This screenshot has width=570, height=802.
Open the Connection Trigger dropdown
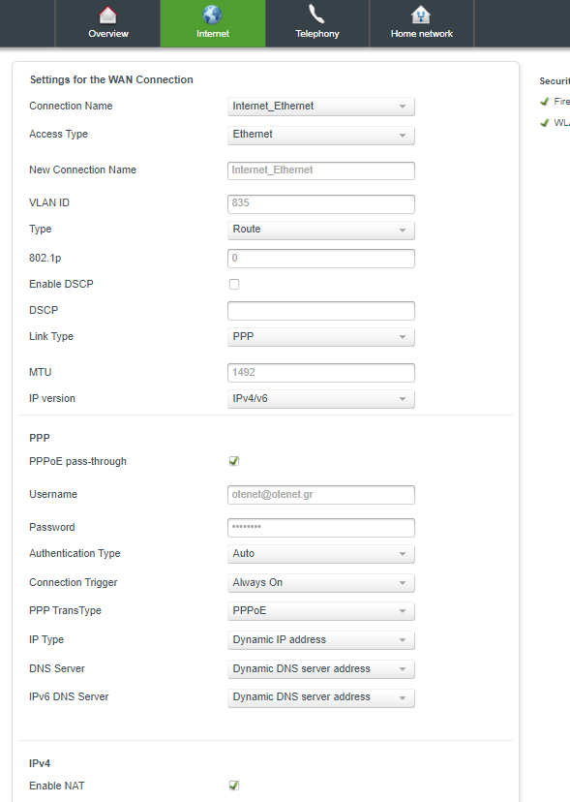point(321,583)
